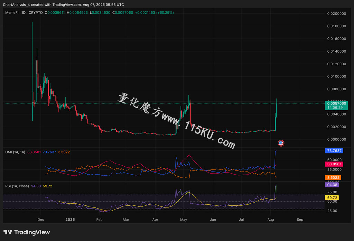Click the low value L0.0034530
This screenshot has height=241, width=354.
click(100, 13)
